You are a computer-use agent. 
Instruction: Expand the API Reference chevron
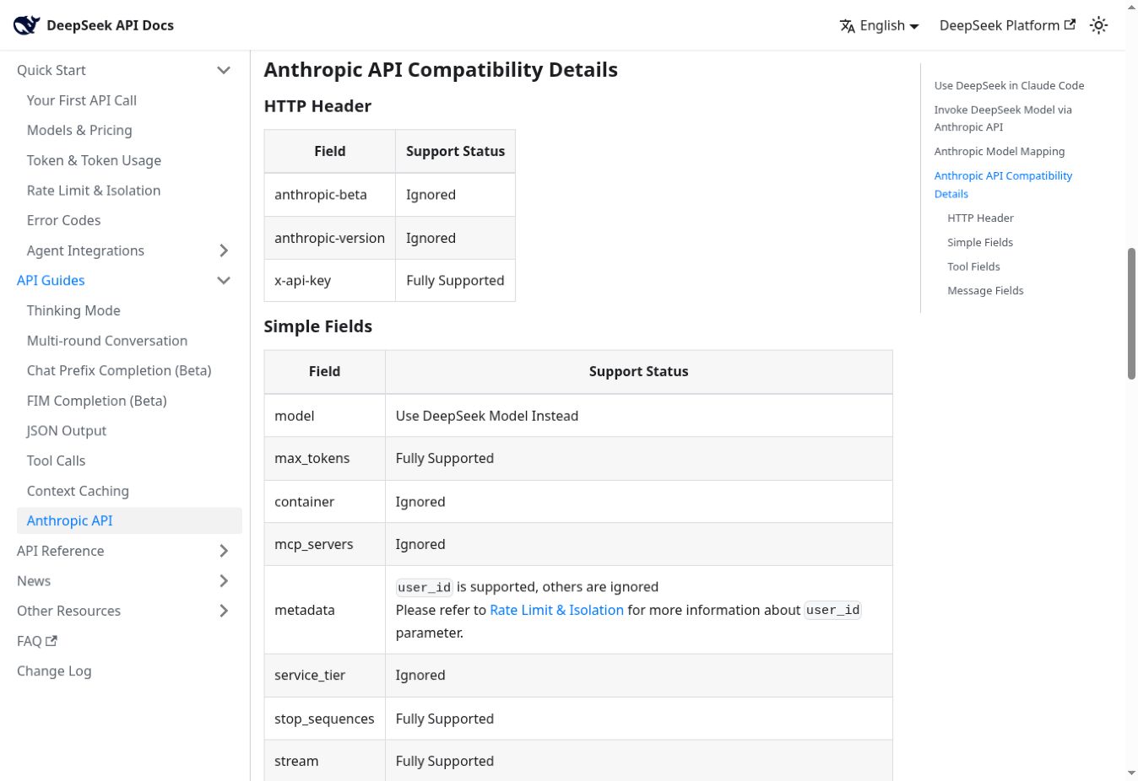[224, 551]
